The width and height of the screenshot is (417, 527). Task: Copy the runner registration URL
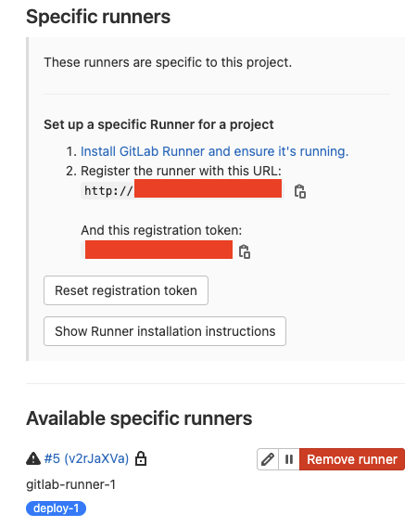pyautogui.click(x=300, y=191)
